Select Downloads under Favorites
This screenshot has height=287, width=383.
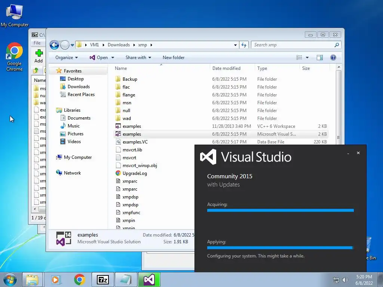[79, 87]
